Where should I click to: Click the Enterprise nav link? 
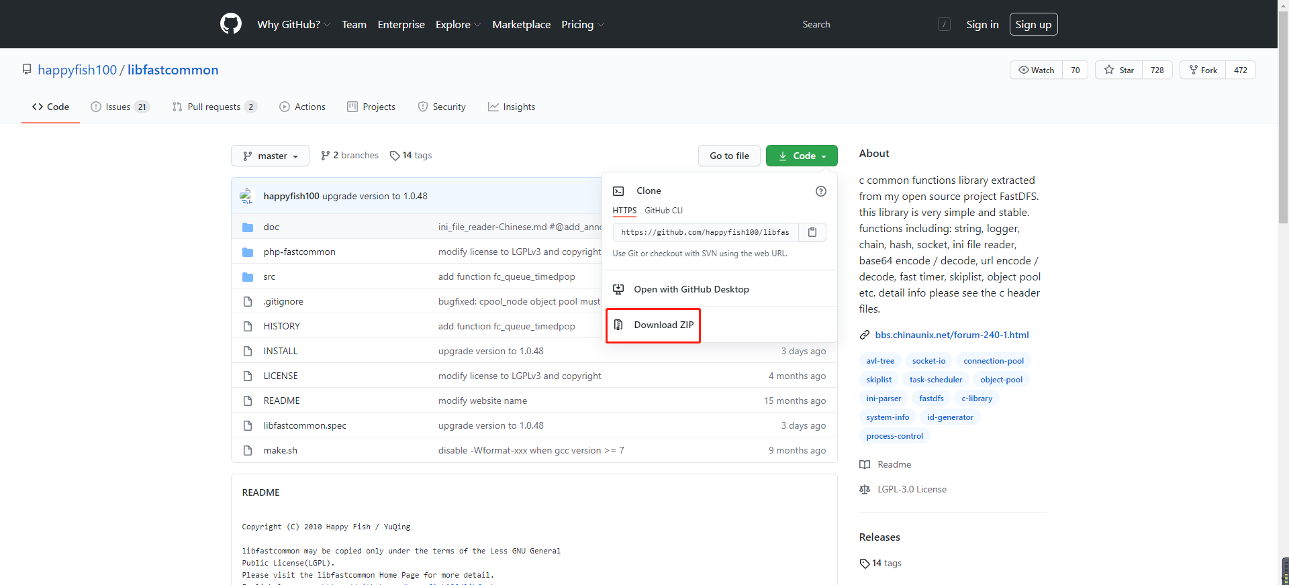click(x=401, y=24)
